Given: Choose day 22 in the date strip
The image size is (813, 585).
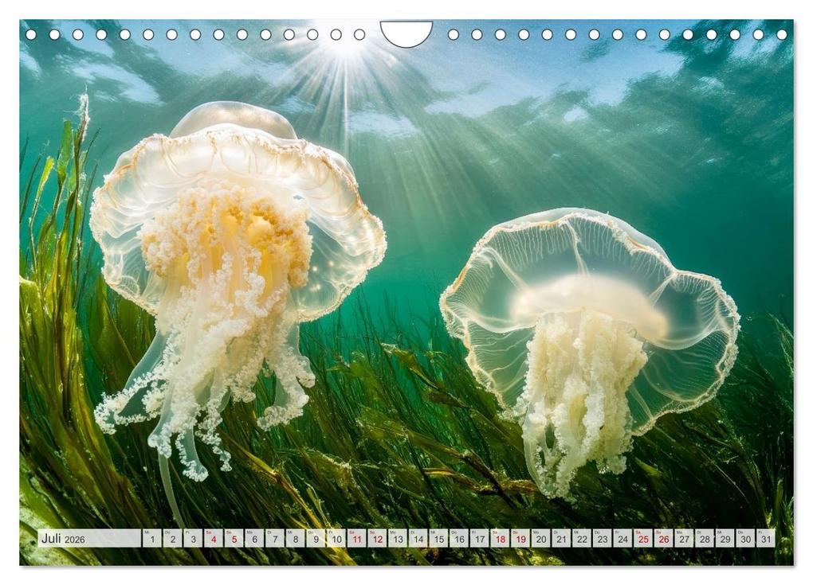Looking at the screenshot, I should 582,539.
